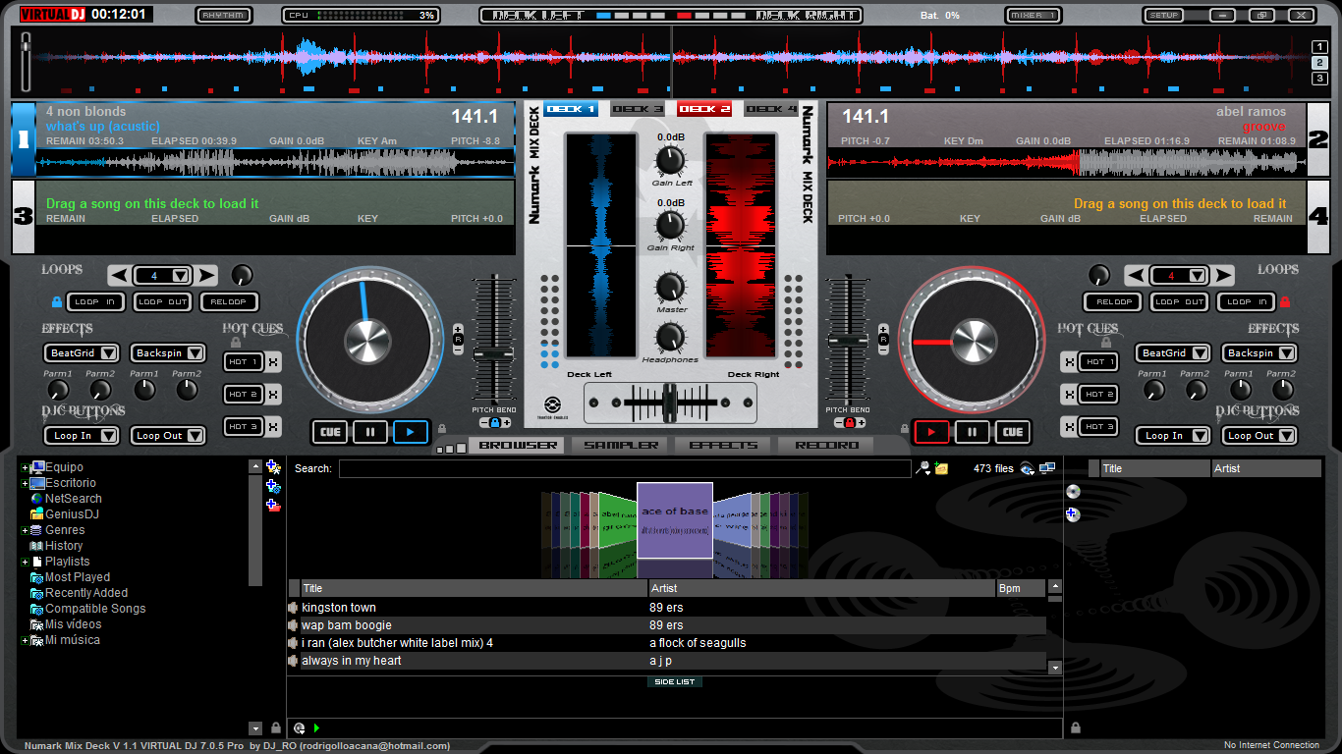Switch to the EFFECTS tab
This screenshot has width=1342, height=754.
(x=724, y=446)
